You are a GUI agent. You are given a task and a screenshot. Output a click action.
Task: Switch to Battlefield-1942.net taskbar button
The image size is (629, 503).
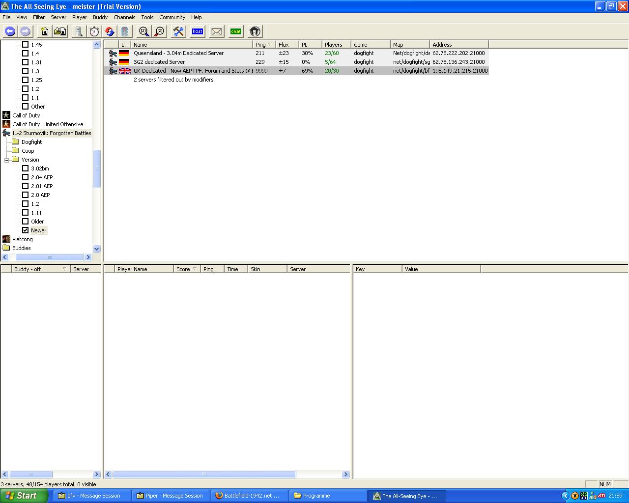249,496
